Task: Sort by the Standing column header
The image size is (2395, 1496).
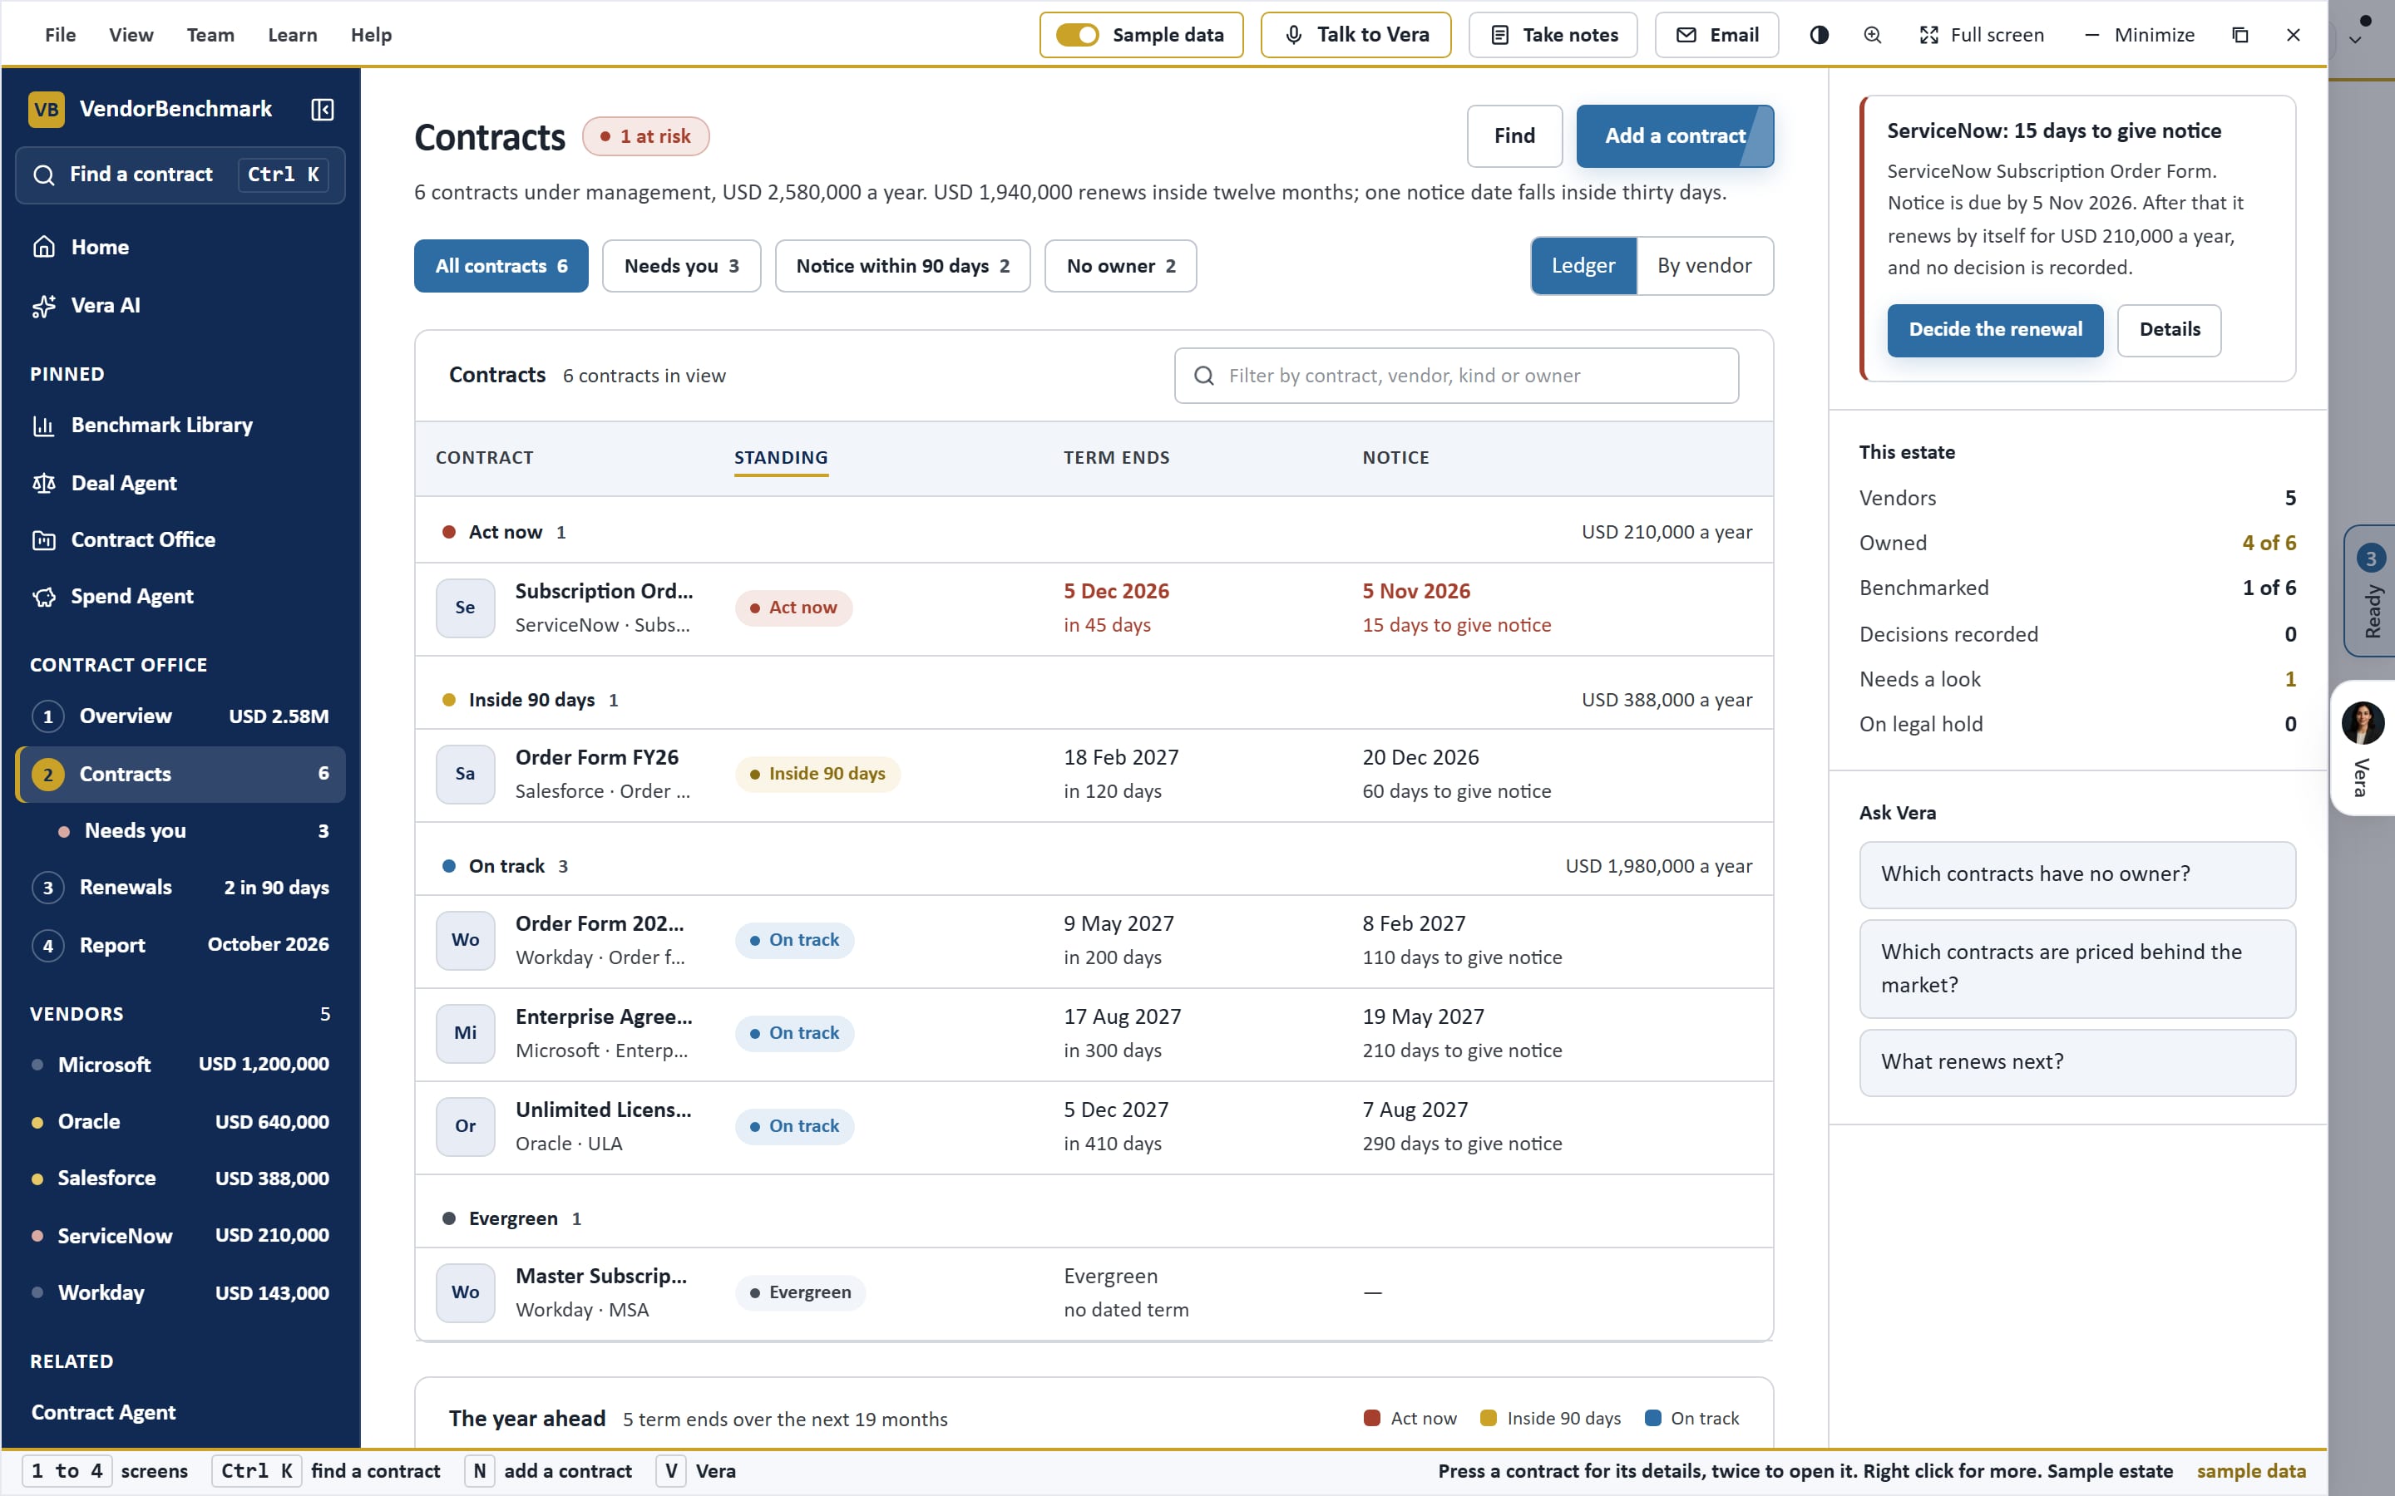Action: pyautogui.click(x=781, y=457)
